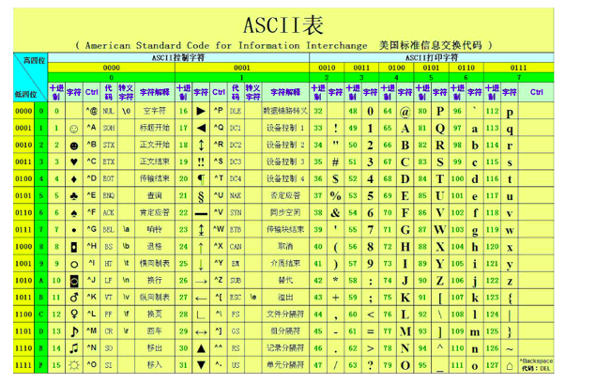Select the 'ASCII控制字符' header cell
The image size is (611, 384).
click(x=178, y=57)
